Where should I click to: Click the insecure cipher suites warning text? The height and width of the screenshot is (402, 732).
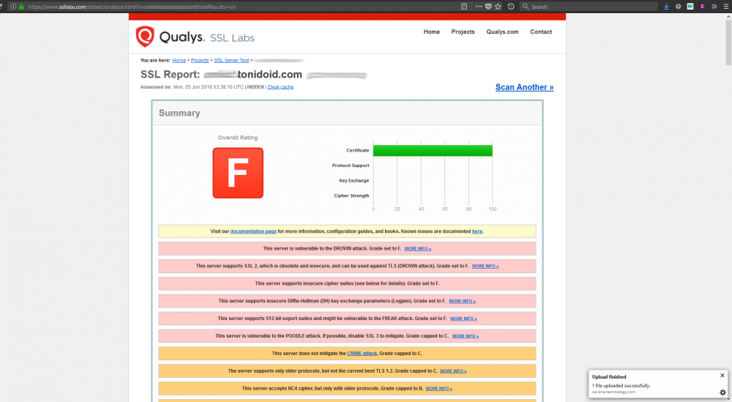point(347,283)
